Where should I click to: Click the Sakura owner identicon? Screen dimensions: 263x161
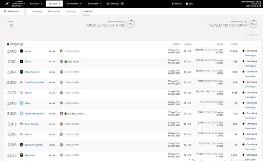pyautogui.click(x=61, y=134)
